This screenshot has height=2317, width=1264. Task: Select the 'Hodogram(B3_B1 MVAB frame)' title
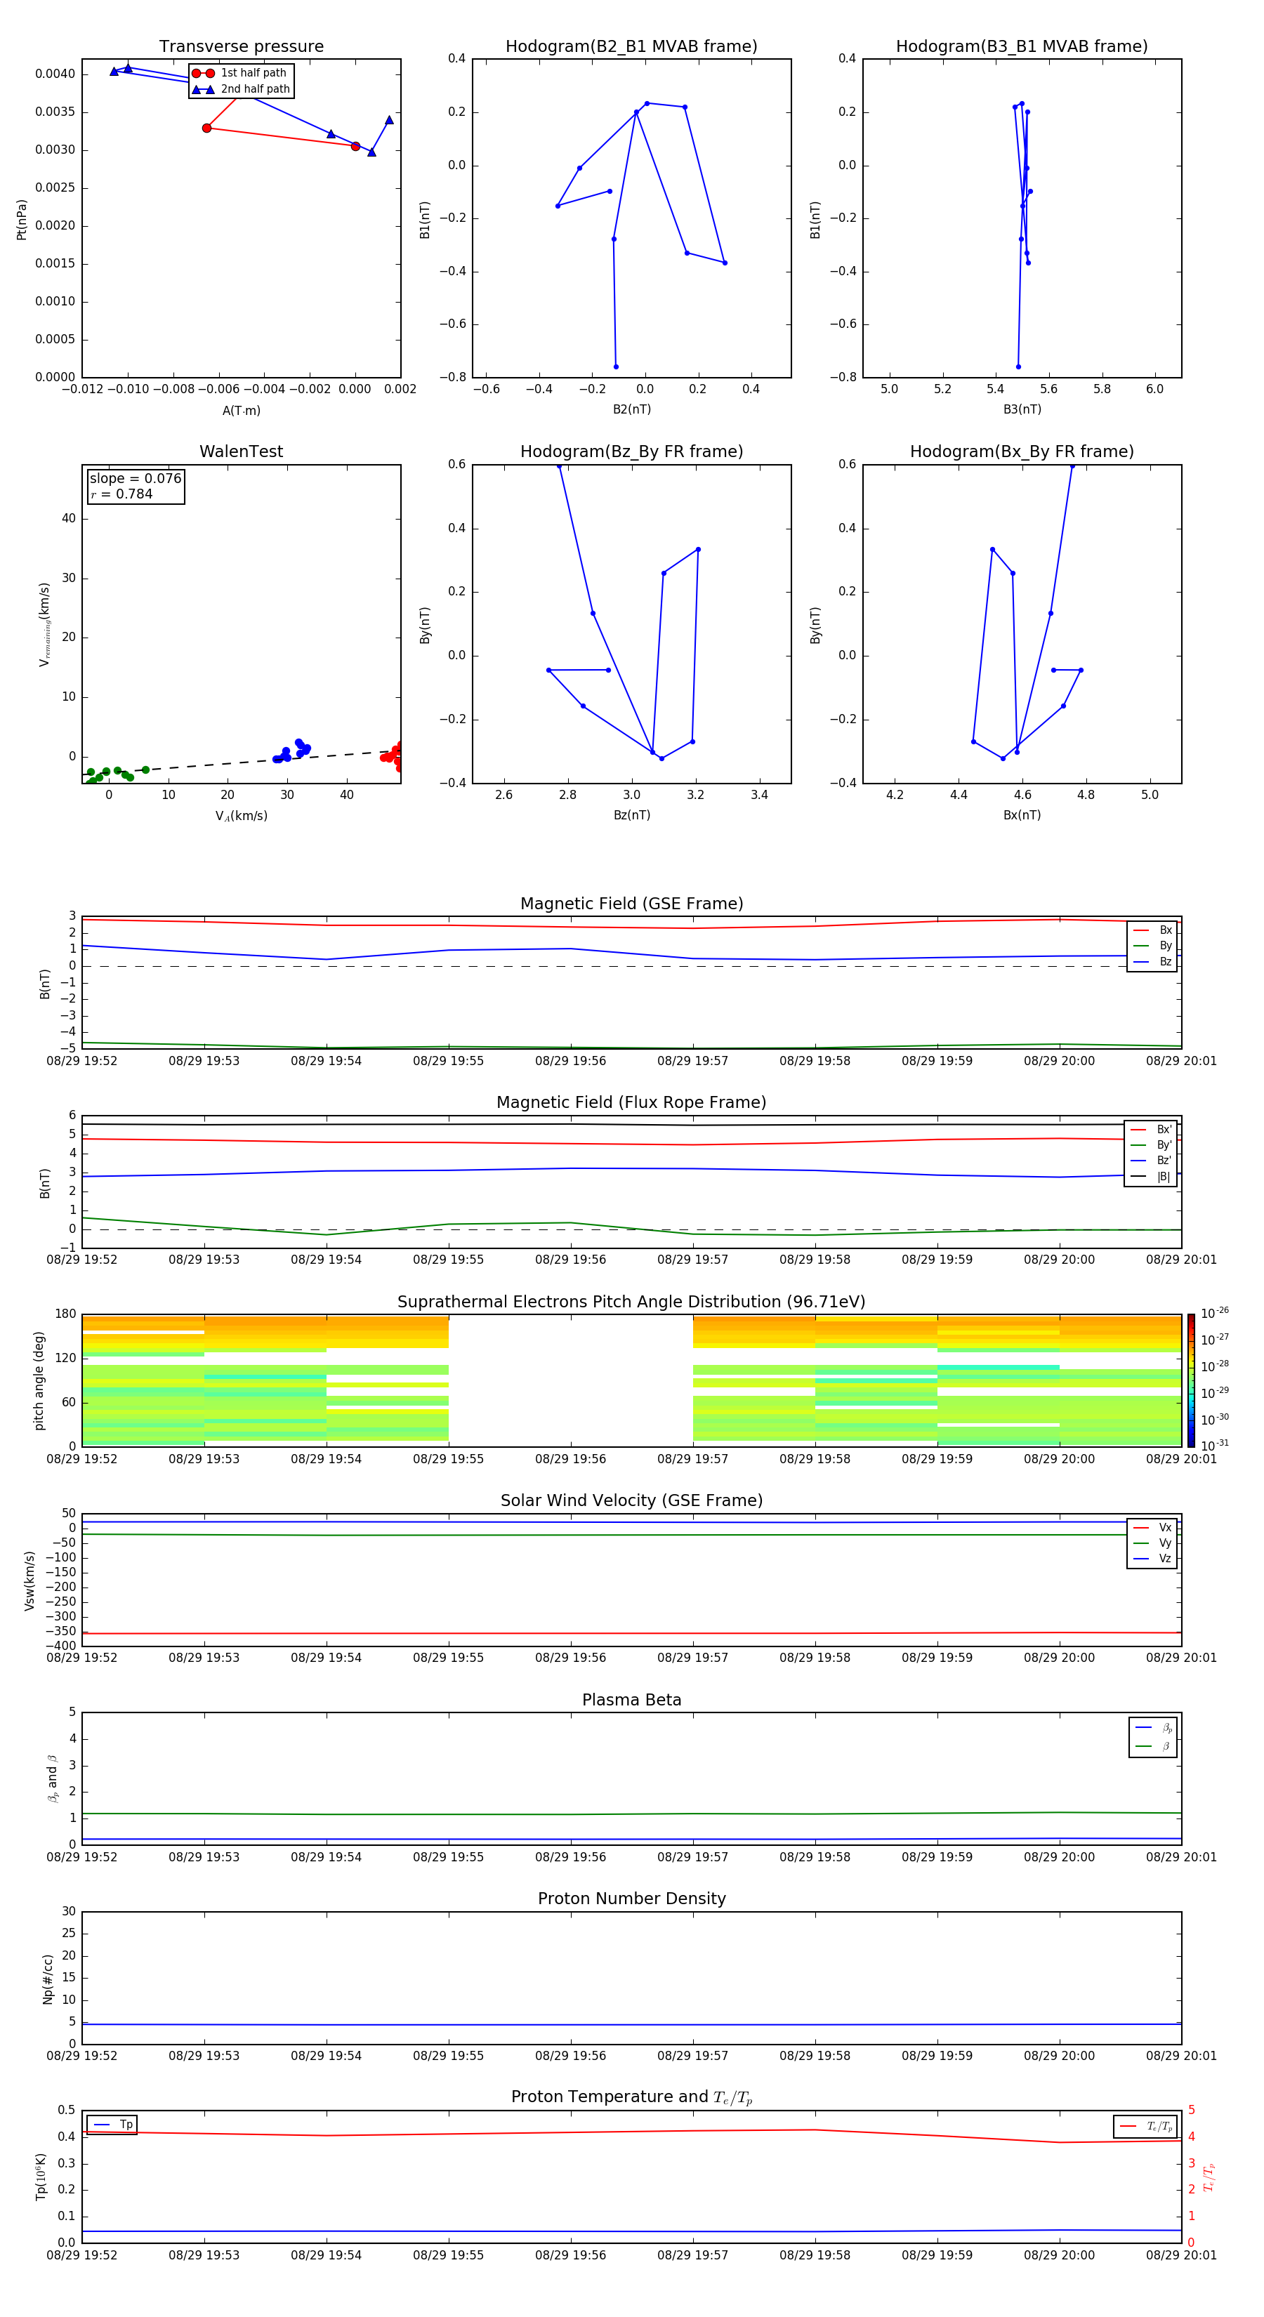pos(1022,47)
